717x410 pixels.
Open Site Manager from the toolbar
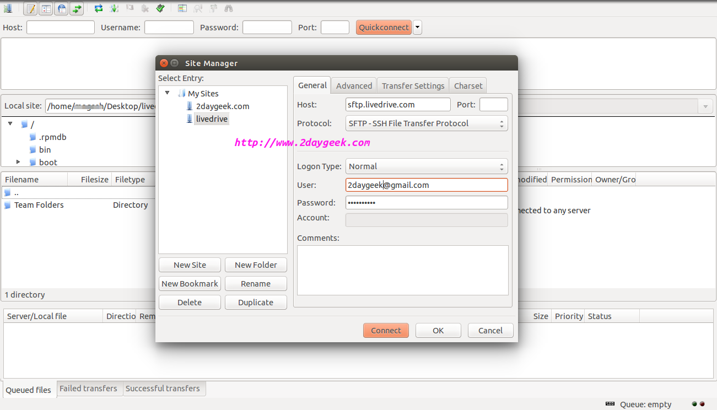coord(8,8)
